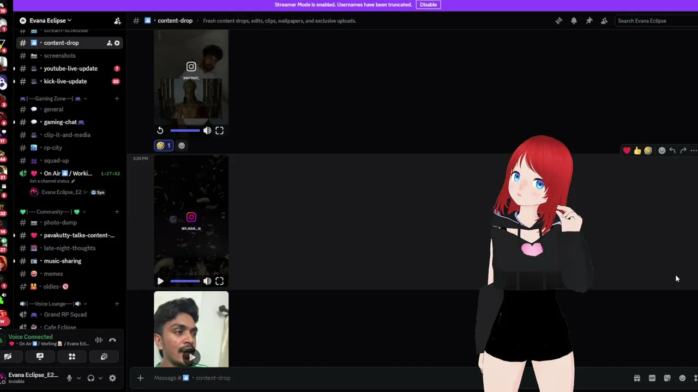Invite people to the server icon
The width and height of the screenshot is (698, 392).
[117, 21]
